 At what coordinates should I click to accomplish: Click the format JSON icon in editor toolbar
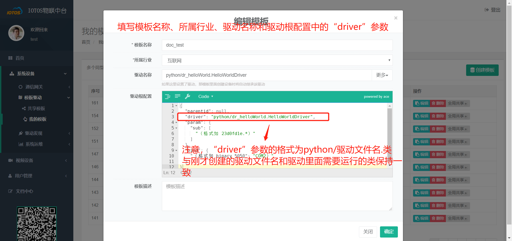[x=167, y=96]
